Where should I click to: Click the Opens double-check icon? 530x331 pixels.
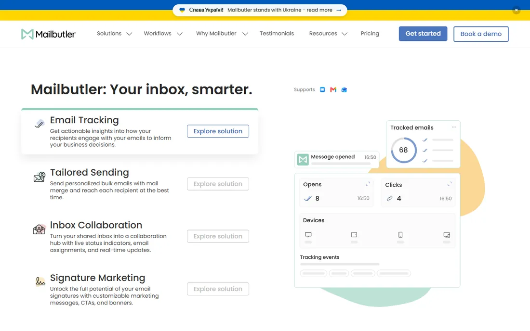(307, 198)
